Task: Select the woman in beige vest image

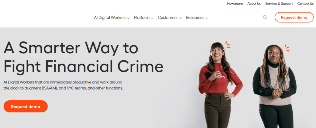Action: (x=274, y=86)
